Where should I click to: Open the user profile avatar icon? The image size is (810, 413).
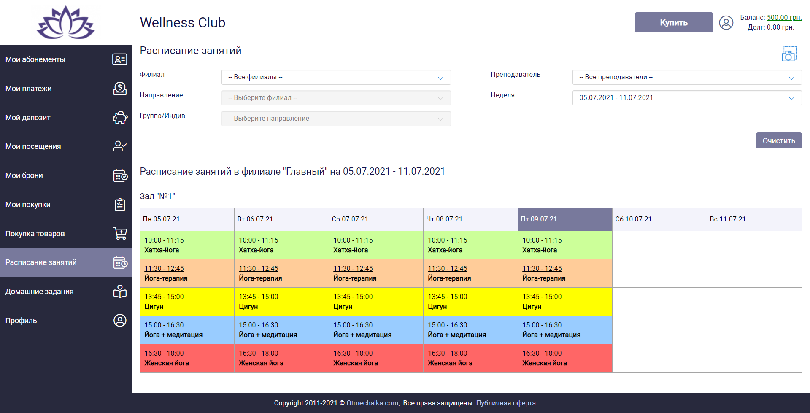(x=726, y=23)
